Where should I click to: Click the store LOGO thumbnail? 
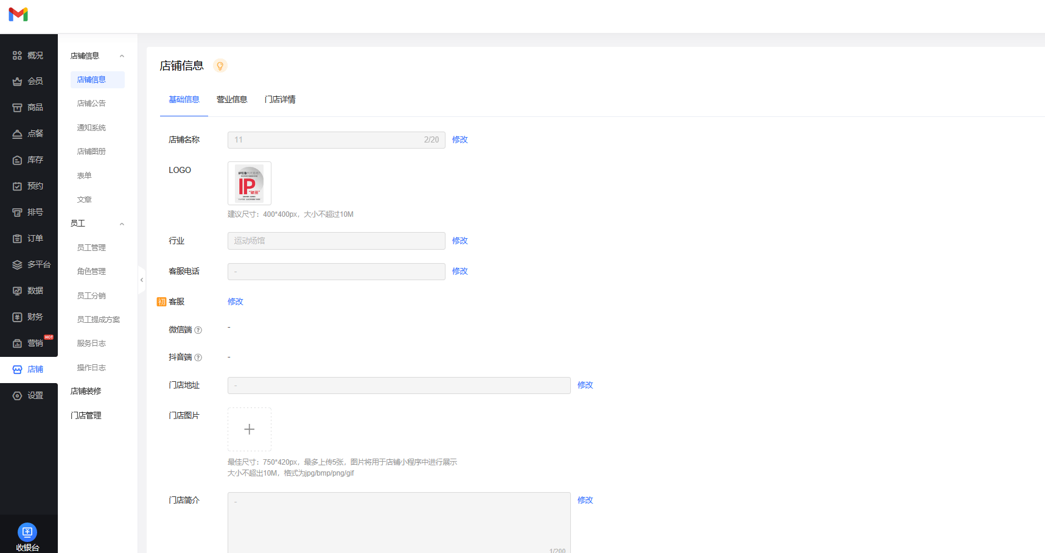[250, 183]
